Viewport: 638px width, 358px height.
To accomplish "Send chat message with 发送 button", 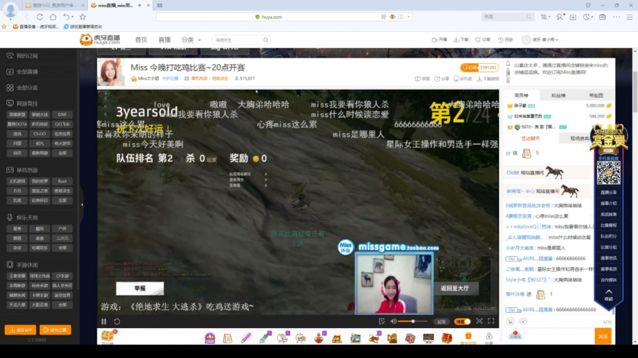I will point(603,337).
